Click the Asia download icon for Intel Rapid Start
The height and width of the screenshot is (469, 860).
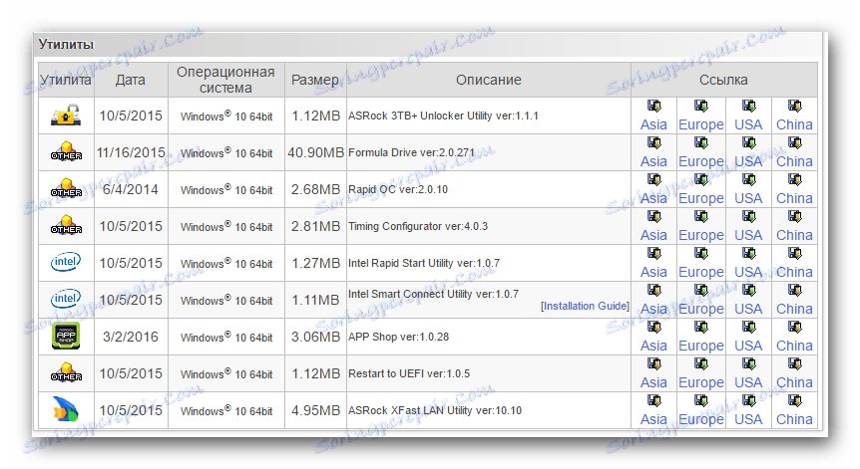(653, 253)
